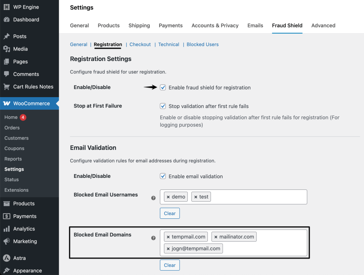This screenshot has width=364, height=275.
Task: Click inside Blocked Email Domains field
Action: pyautogui.click(x=264, y=248)
